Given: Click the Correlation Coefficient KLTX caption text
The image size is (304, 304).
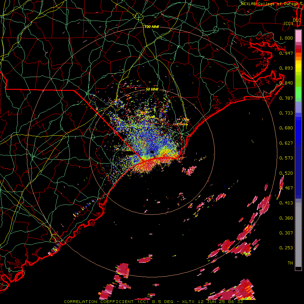Looking at the screenshot, I should click(x=153, y=302).
